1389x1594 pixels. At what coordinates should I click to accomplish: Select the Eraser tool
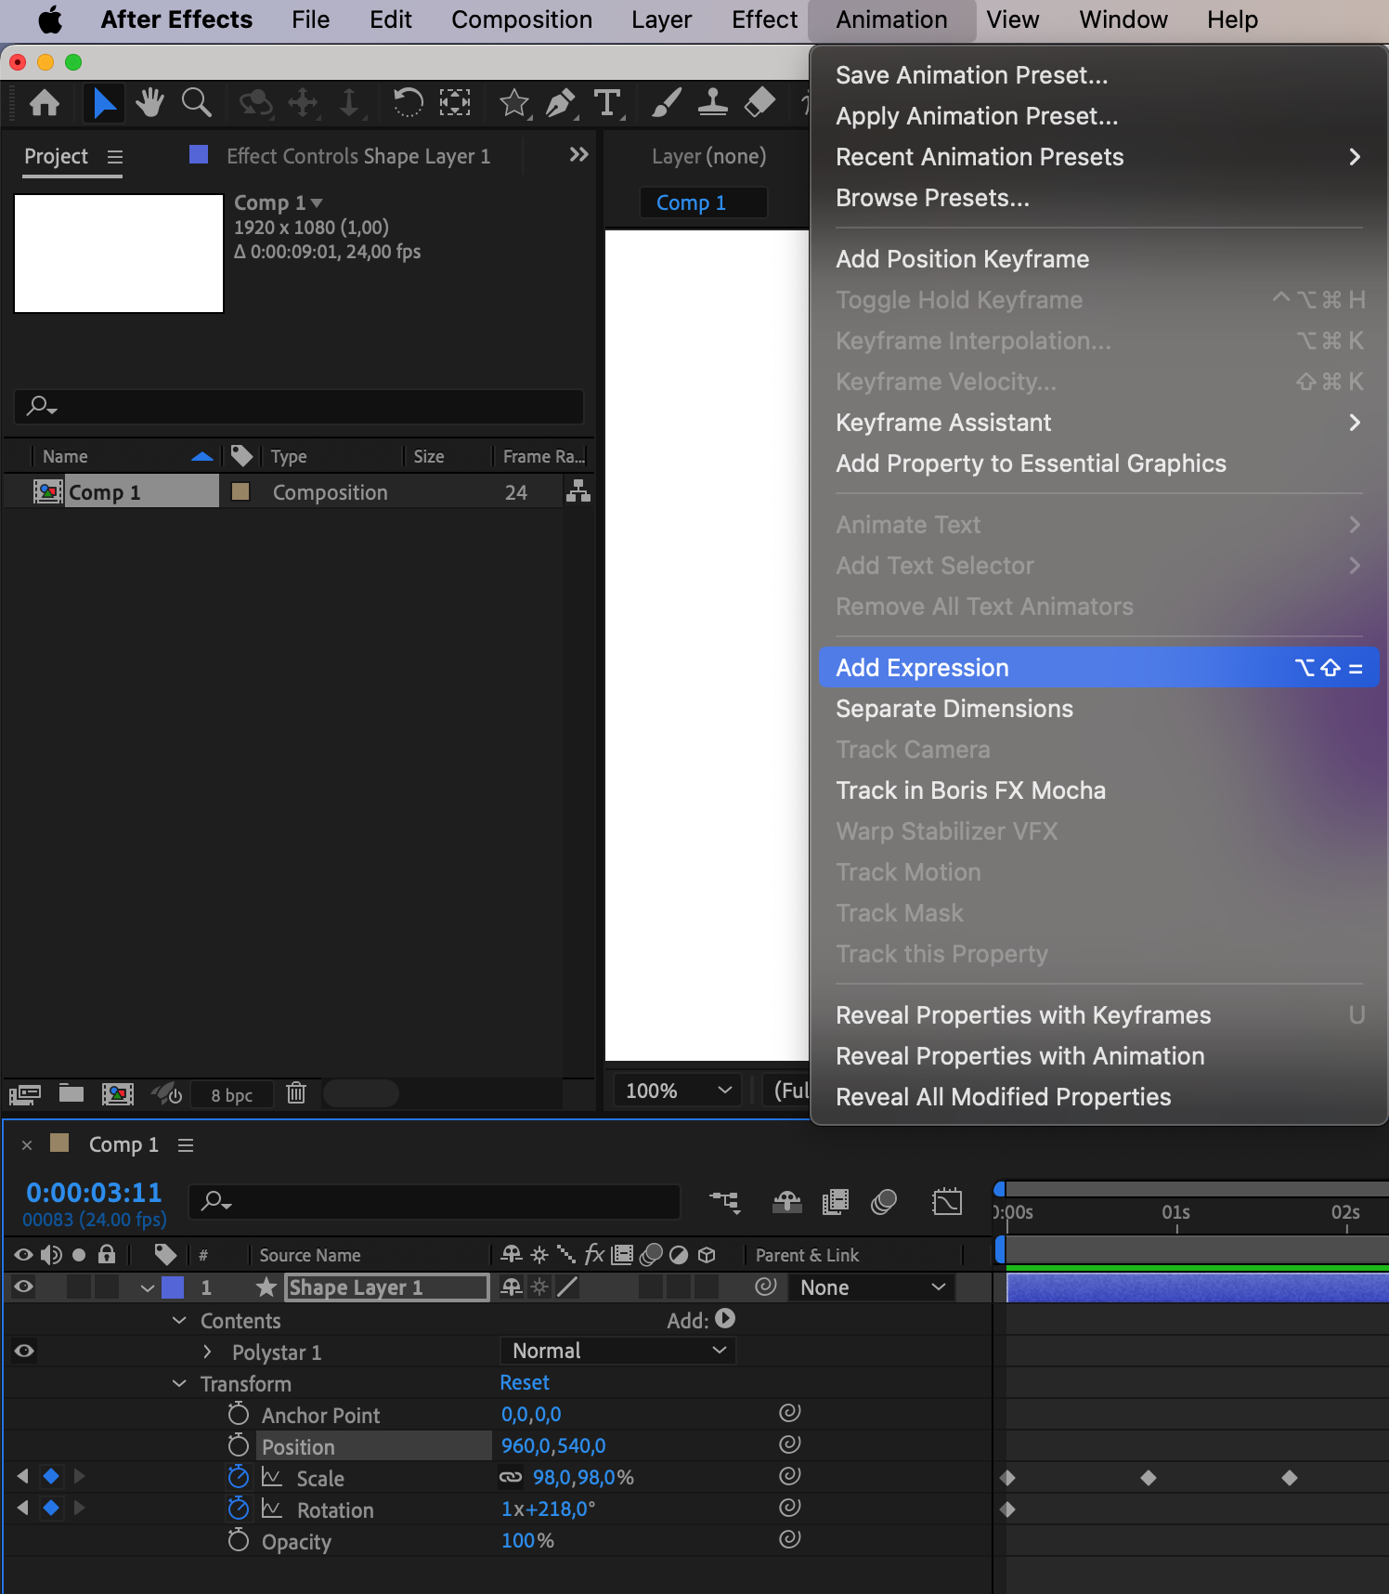pos(759,102)
